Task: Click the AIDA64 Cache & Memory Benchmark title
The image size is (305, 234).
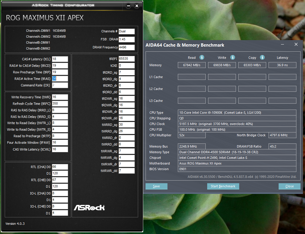Action: point(185,45)
